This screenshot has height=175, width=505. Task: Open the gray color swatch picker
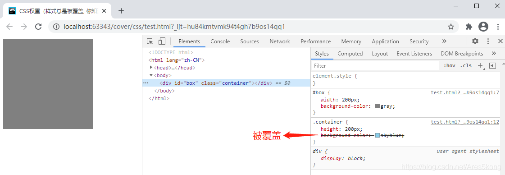coord(378,106)
